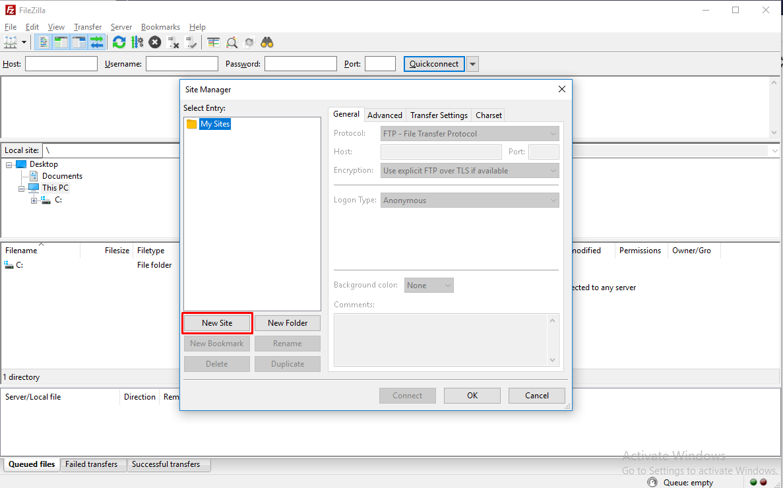
Task: Click the Reconnect to last server icon
Action: click(191, 42)
